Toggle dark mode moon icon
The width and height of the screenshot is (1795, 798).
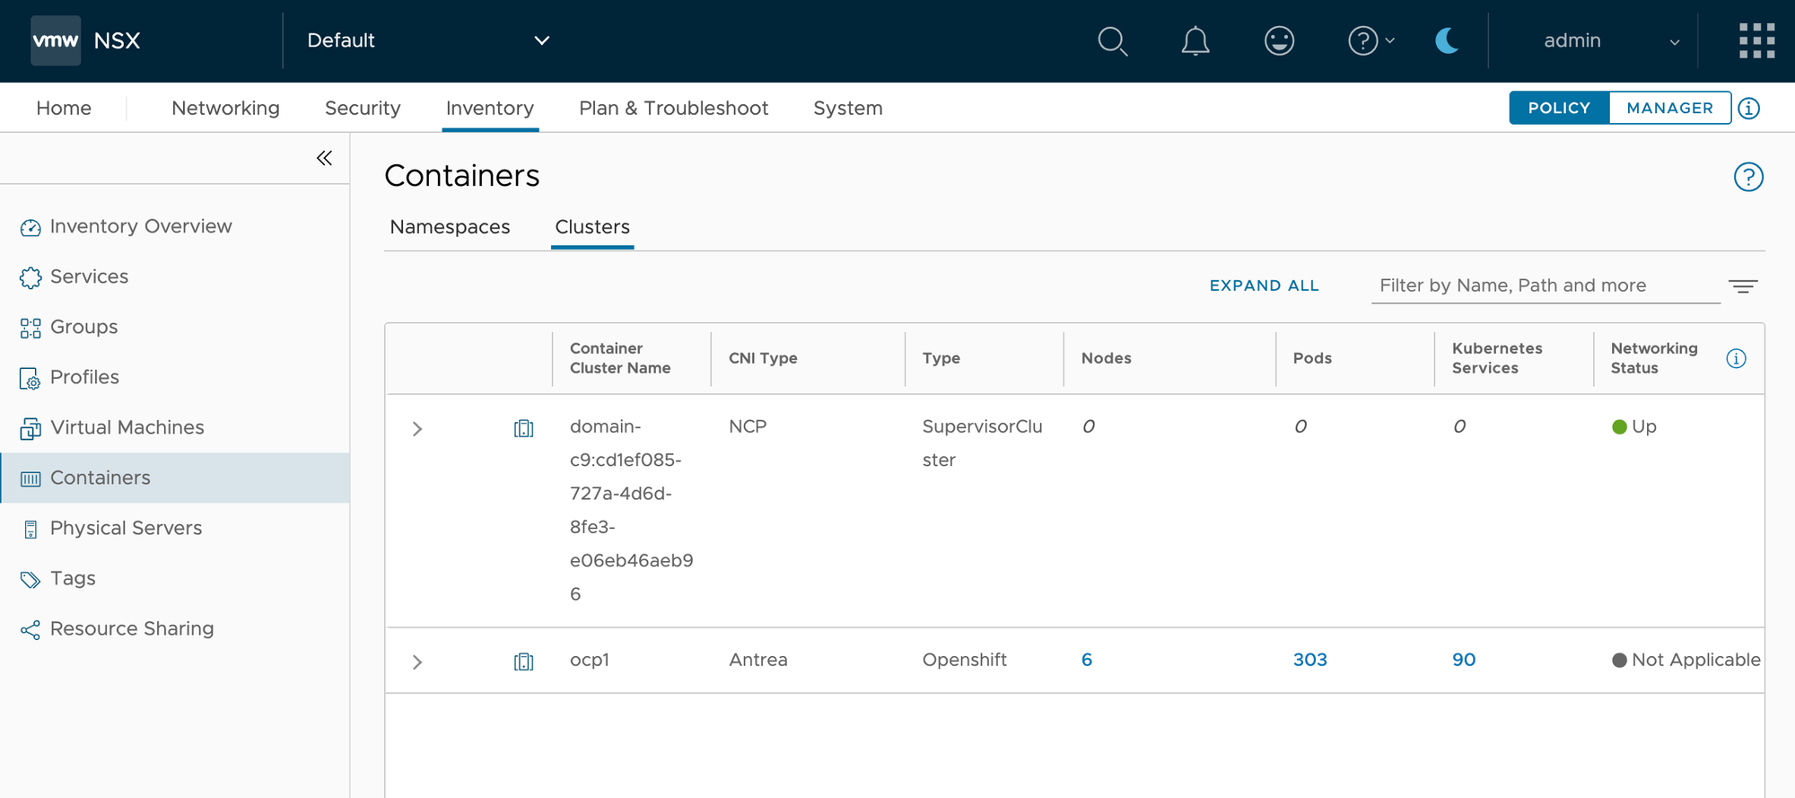coord(1447,41)
